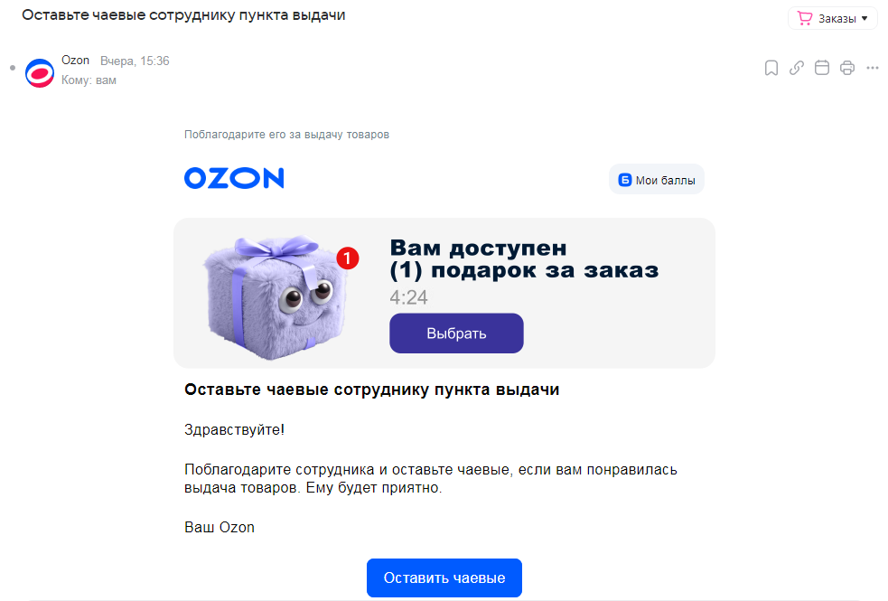Image resolution: width=888 pixels, height=601 pixels.
Task: Expand the Заказы dropdown arrow
Action: coord(865,19)
